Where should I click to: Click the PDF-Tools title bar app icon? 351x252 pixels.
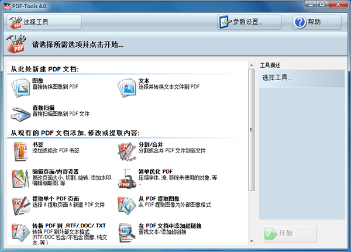tap(7, 6)
